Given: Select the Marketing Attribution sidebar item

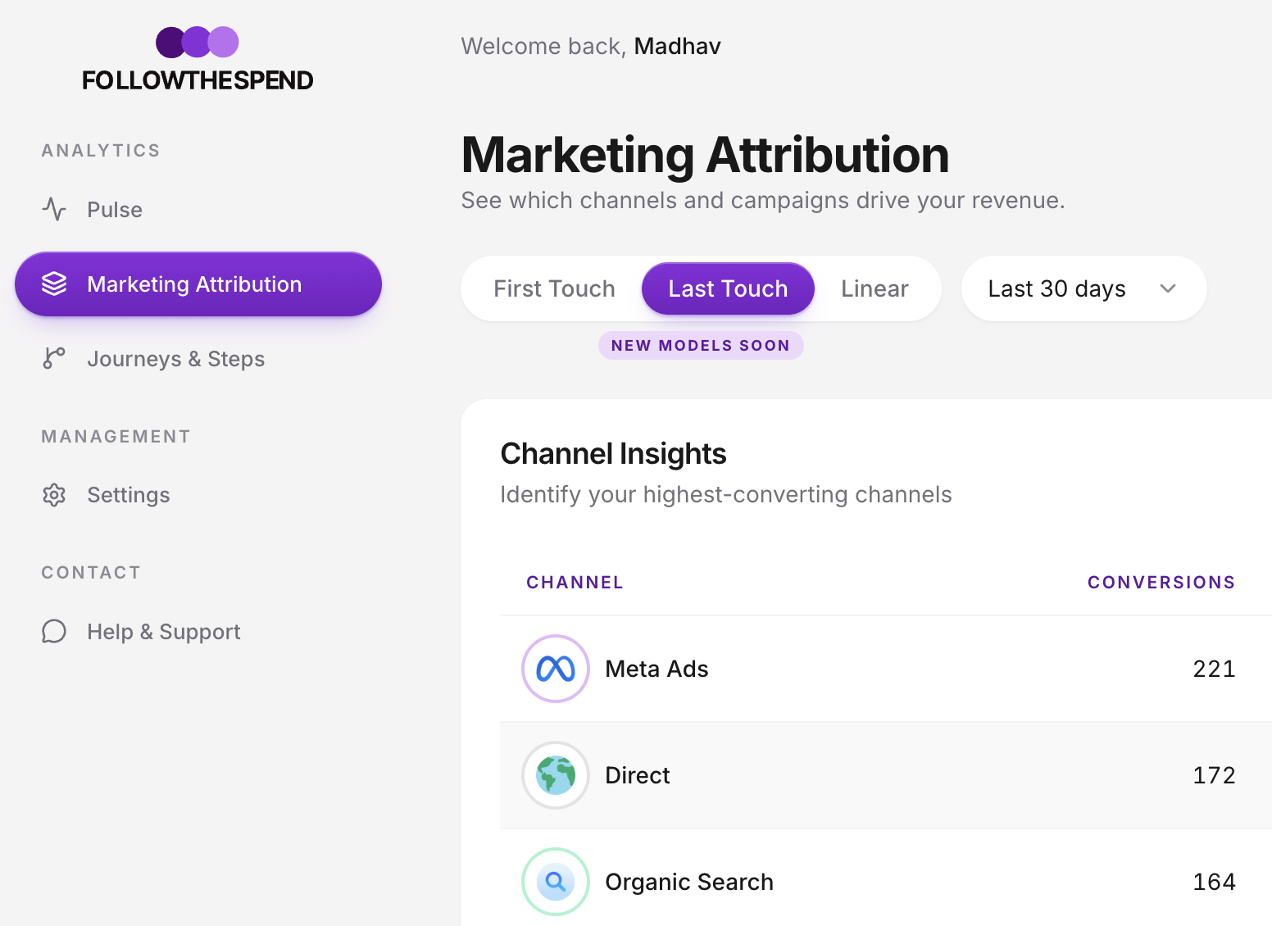Looking at the screenshot, I should pyautogui.click(x=198, y=284).
